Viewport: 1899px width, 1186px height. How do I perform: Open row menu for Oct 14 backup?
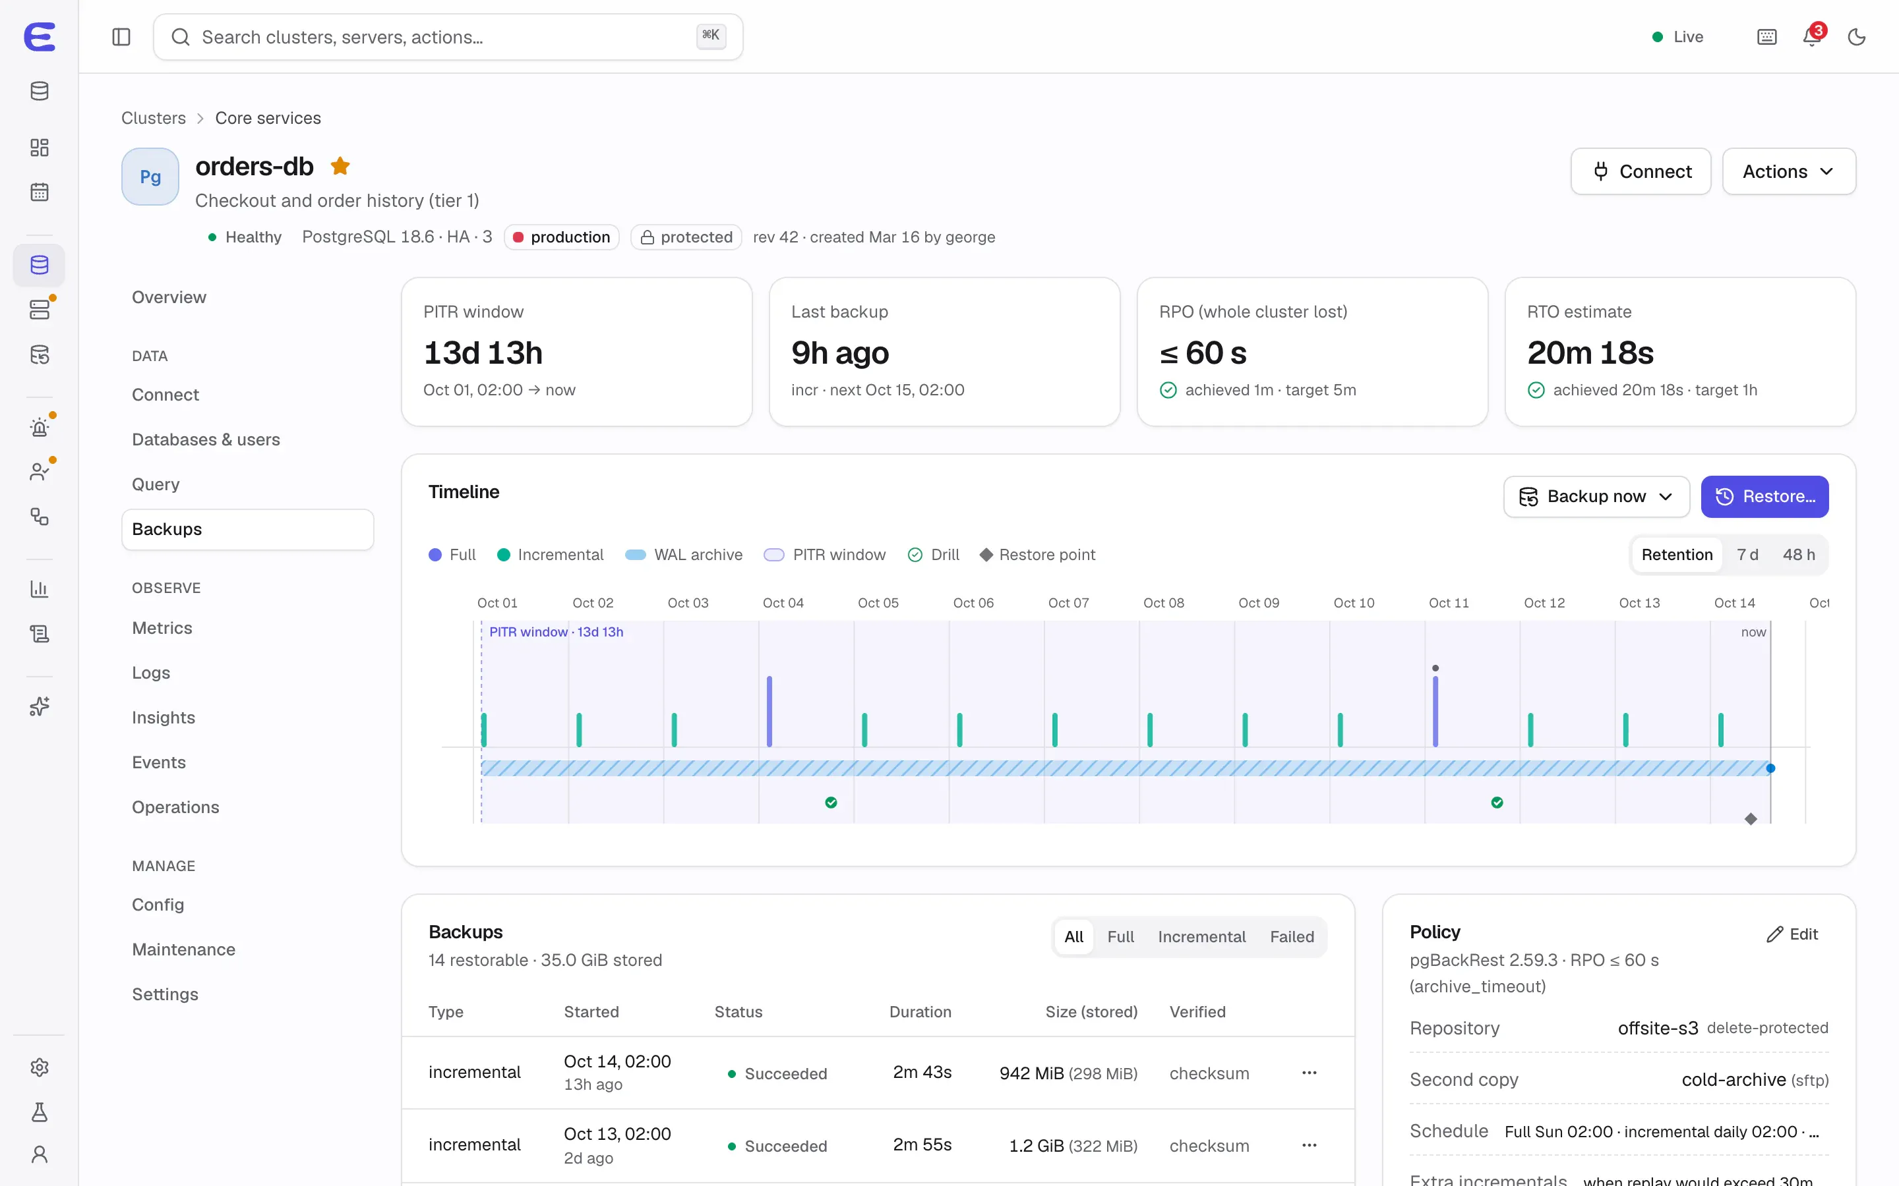tap(1309, 1072)
